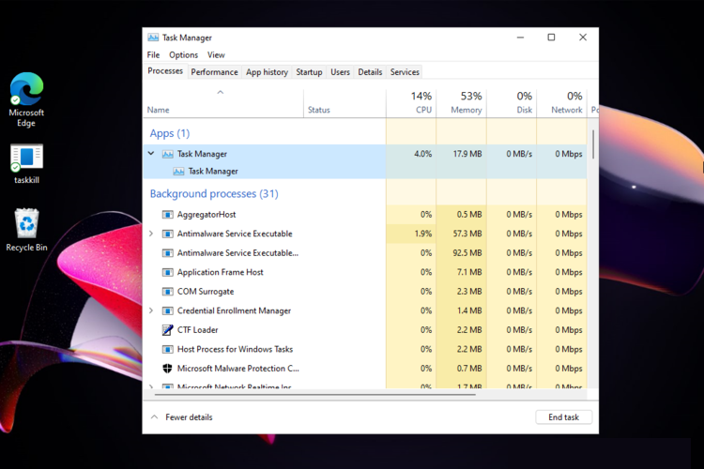Open the Microsoft Edge desktop icon
The height and width of the screenshot is (469, 704).
(26, 99)
